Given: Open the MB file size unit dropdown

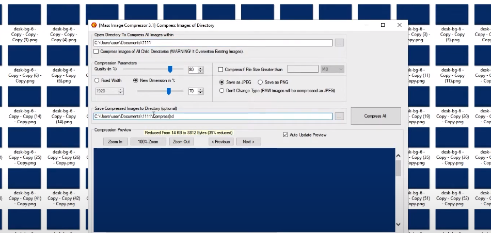Looking at the screenshot, I should (332, 69).
